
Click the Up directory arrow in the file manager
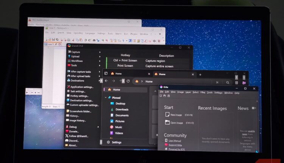(121, 81)
